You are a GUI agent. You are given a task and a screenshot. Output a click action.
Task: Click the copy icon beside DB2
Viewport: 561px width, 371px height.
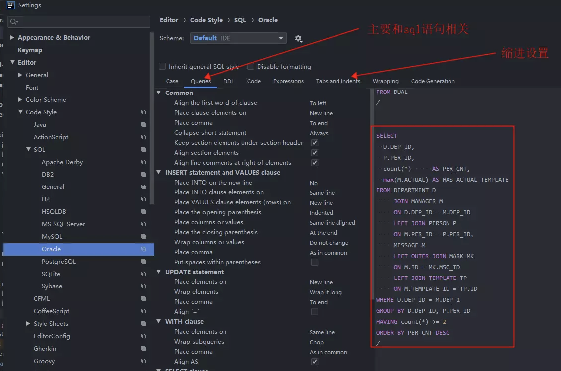coord(143,175)
